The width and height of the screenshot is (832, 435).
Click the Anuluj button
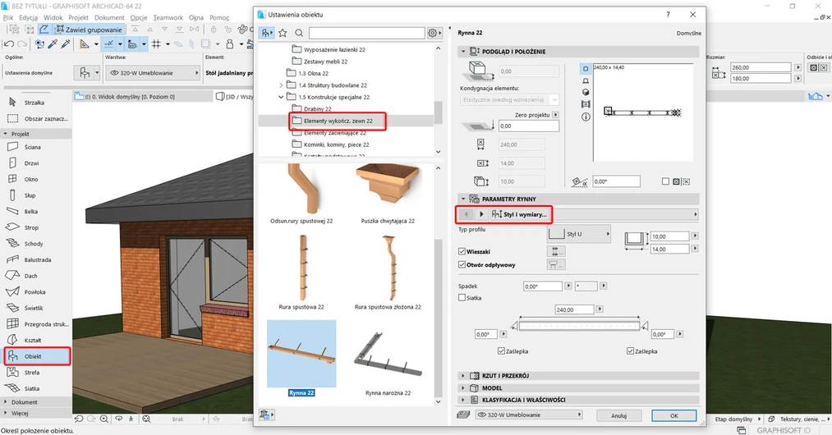(x=618, y=415)
